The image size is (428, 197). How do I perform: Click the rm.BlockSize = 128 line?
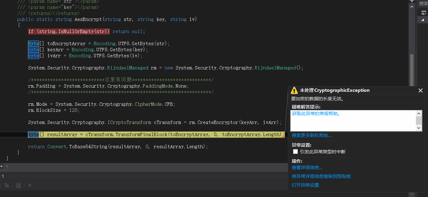click(54, 110)
